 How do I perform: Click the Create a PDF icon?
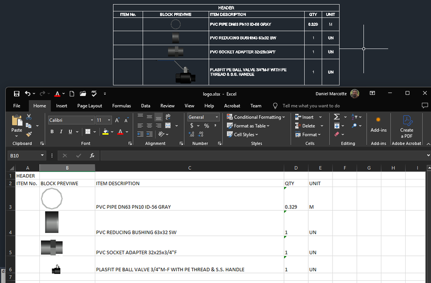tap(407, 122)
